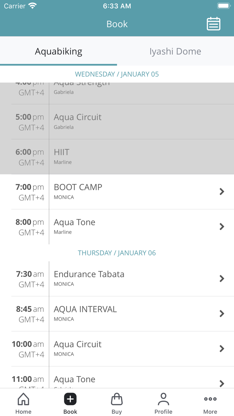Tap the Wi-Fi icon in the status bar

(x=32, y=5)
